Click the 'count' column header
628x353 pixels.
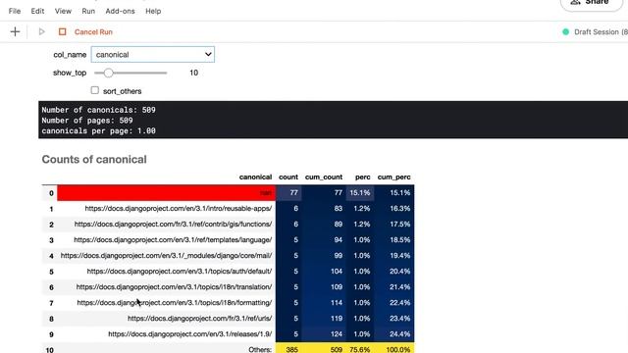tap(288, 176)
